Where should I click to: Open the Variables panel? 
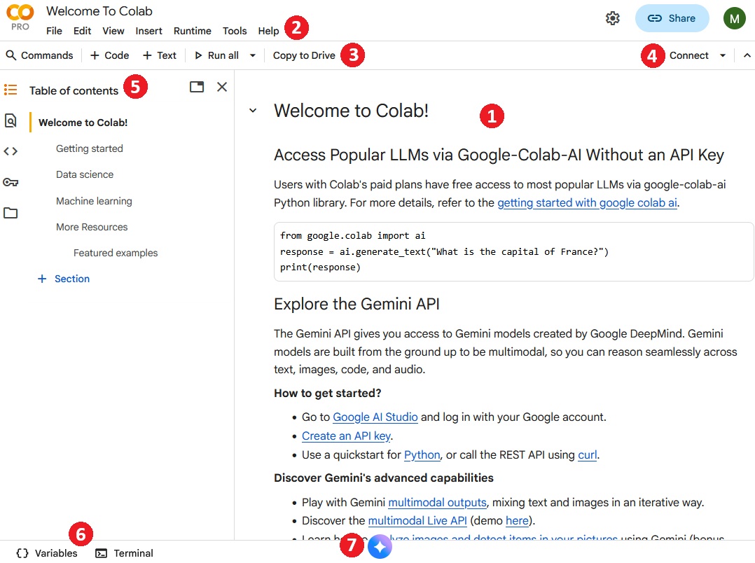(x=47, y=553)
